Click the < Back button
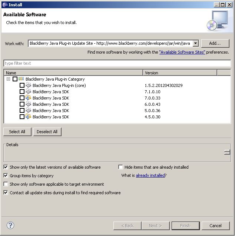Image resolution: width=235 pixels, height=236 pixels. coord(127,226)
